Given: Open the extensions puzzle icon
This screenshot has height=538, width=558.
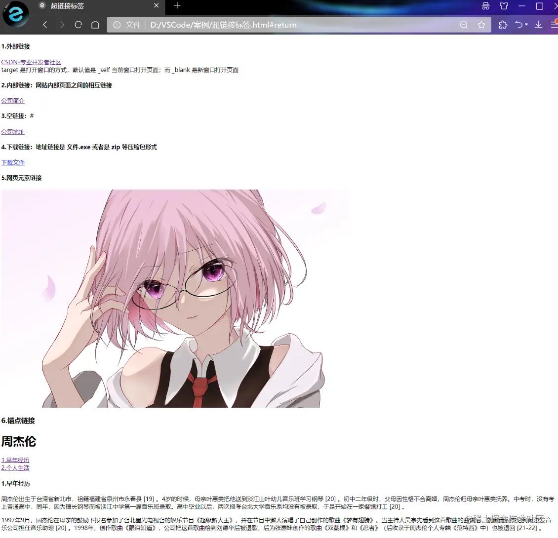Looking at the screenshot, I should (503, 24).
